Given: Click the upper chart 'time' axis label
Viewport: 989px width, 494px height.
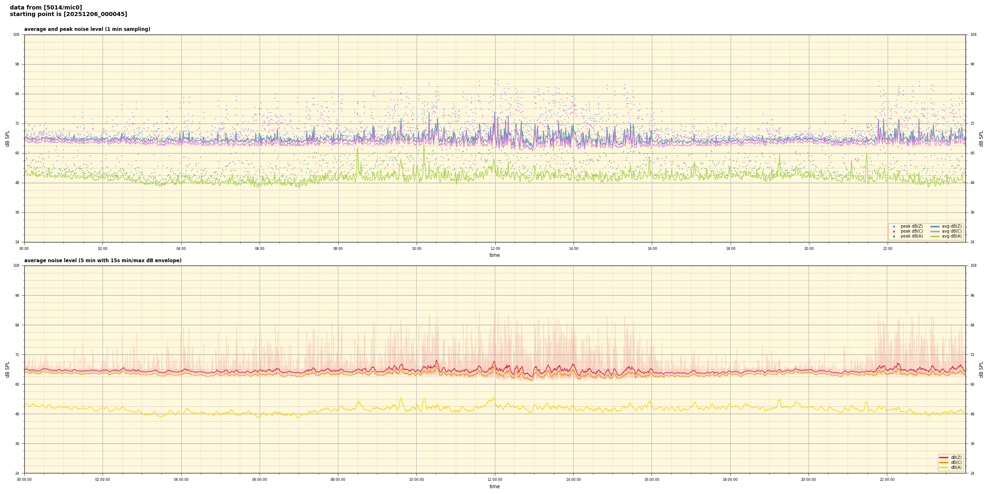Looking at the screenshot, I should (494, 255).
